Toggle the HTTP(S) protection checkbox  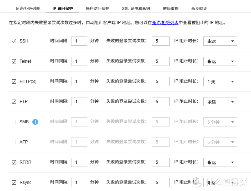coord(14,82)
